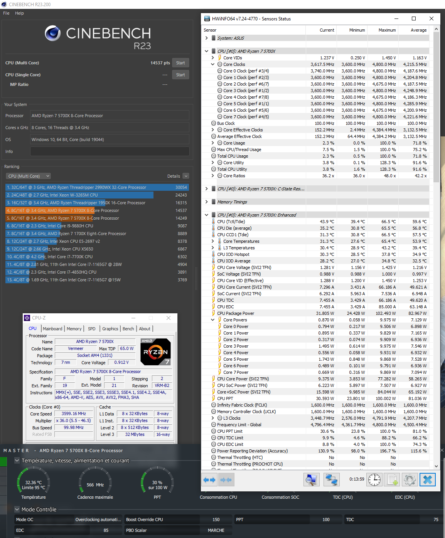Switch to Memory tab in CPU-Z
The height and width of the screenshot is (538, 445).
(74, 329)
